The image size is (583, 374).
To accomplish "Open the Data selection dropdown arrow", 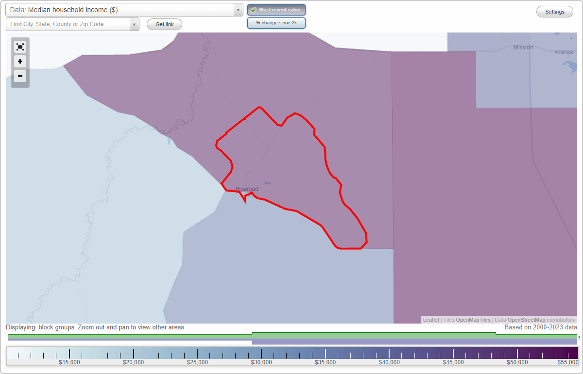I will click(x=237, y=10).
